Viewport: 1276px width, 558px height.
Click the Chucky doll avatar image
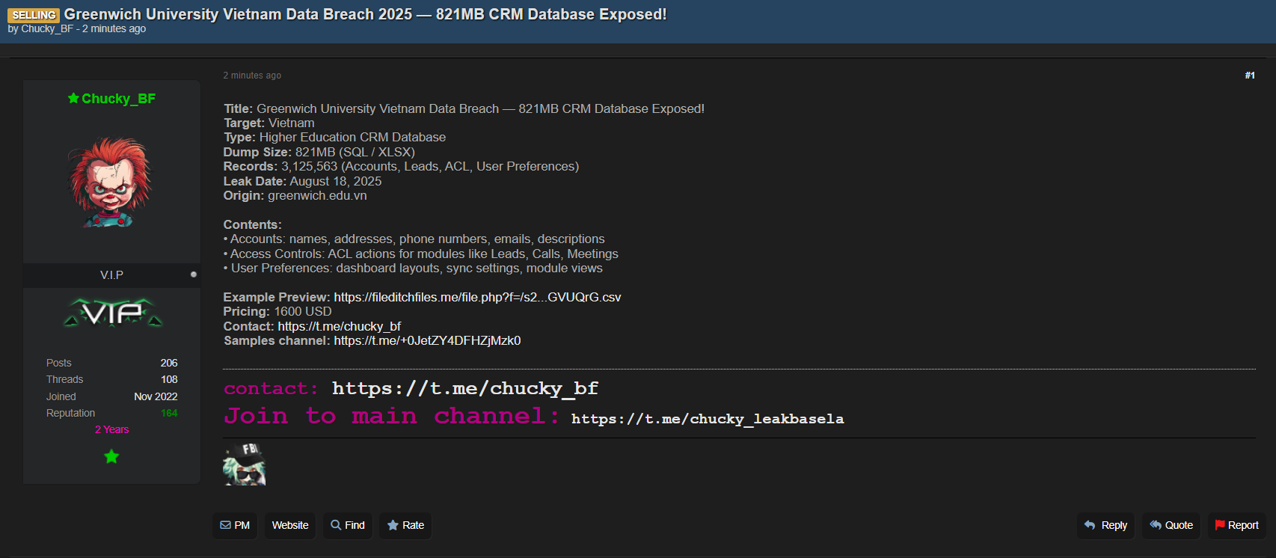click(x=111, y=182)
